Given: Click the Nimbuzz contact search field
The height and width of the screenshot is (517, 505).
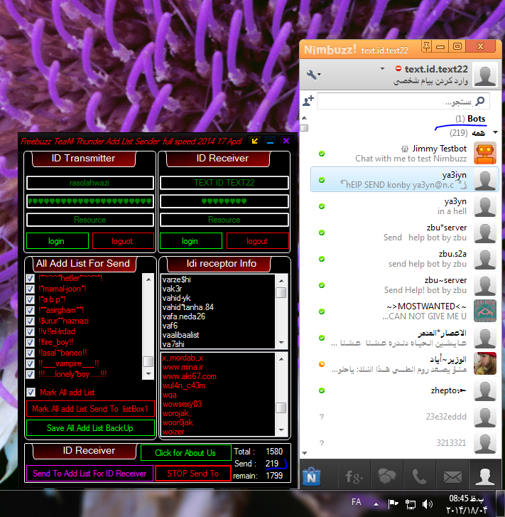Looking at the screenshot, I should 403,101.
